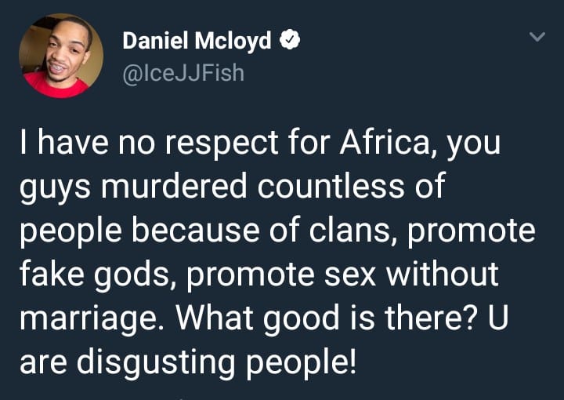Click the word "countless" in the tweet
The width and height of the screenshot is (564, 400).
pos(331,186)
